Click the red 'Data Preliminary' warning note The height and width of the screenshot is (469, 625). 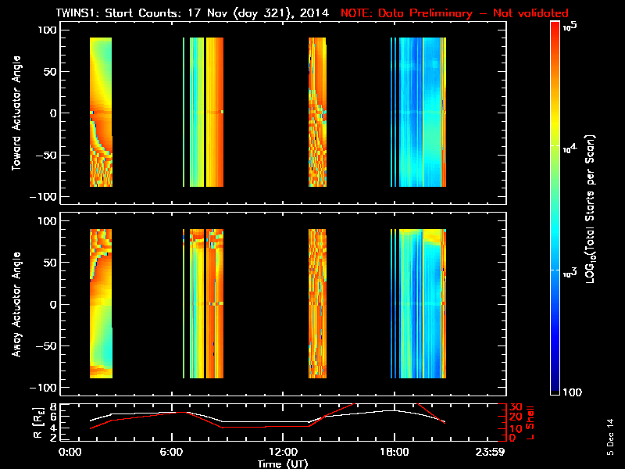pos(454,13)
